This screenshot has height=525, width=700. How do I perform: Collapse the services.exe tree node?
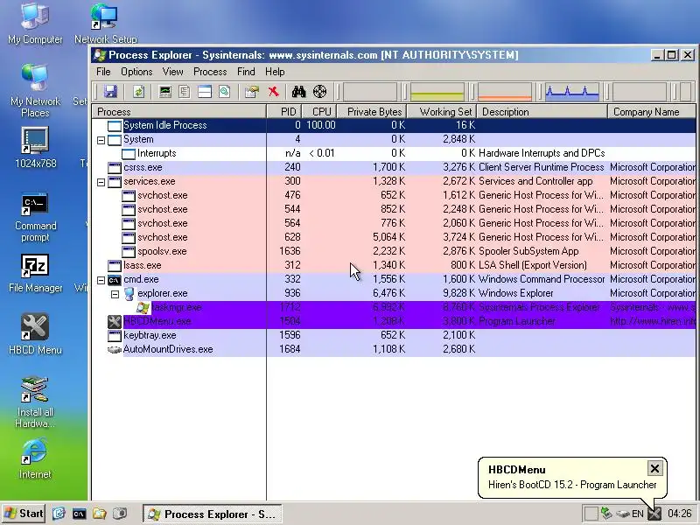point(101,182)
